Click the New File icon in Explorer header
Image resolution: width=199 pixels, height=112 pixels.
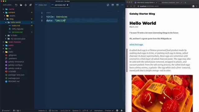point(16,5)
